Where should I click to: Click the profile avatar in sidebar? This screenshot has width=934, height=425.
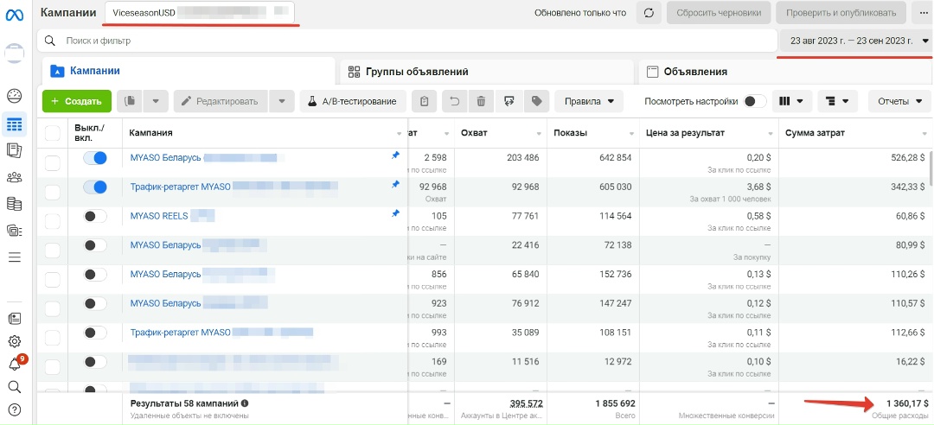tap(15, 53)
